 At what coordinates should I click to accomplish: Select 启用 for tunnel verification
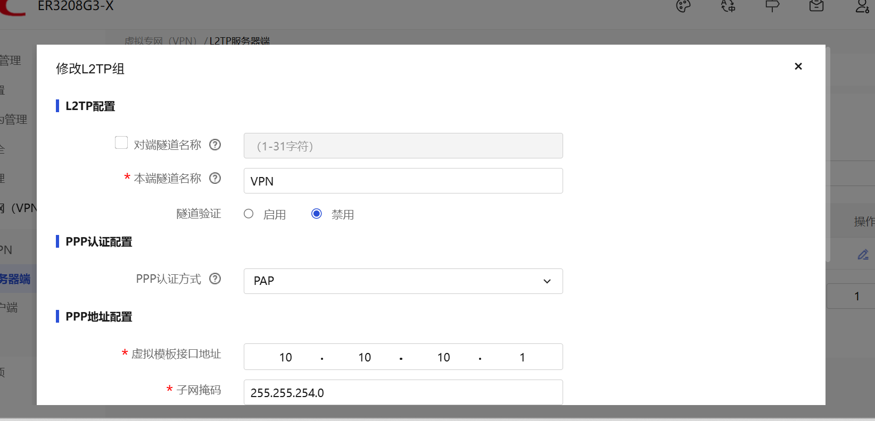(x=249, y=214)
